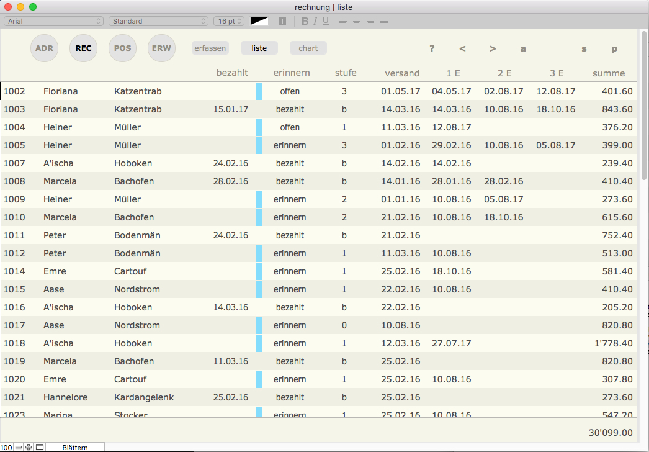This screenshot has height=452, width=649.
Task: Zoom out with the minus icon
Action: point(19,447)
